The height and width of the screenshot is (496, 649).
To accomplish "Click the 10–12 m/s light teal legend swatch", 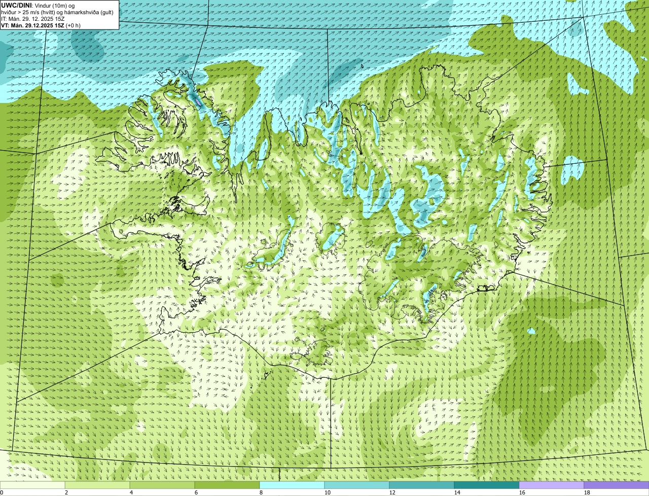I will 357,485.
